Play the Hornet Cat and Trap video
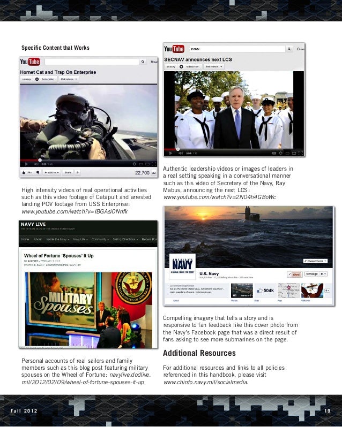 [x=26, y=164]
